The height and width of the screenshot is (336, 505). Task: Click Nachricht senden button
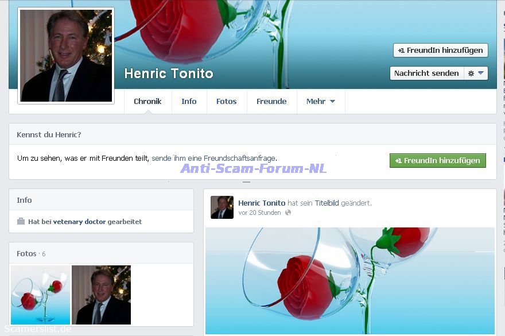426,74
